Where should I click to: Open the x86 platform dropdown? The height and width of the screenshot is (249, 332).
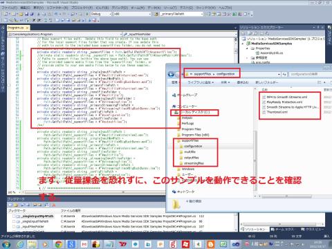132,14
